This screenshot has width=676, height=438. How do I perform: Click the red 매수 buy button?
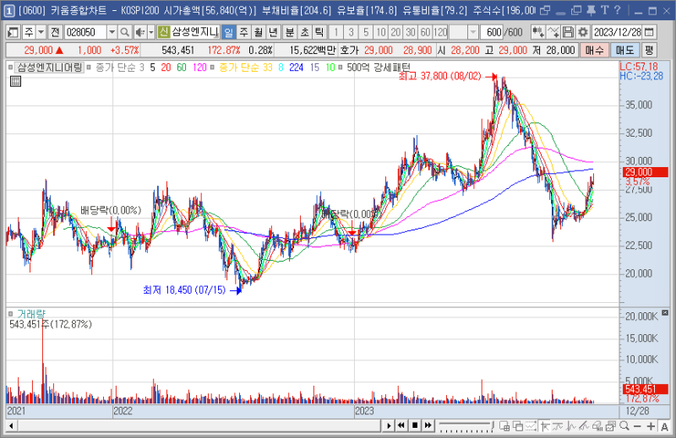pyautogui.click(x=594, y=51)
